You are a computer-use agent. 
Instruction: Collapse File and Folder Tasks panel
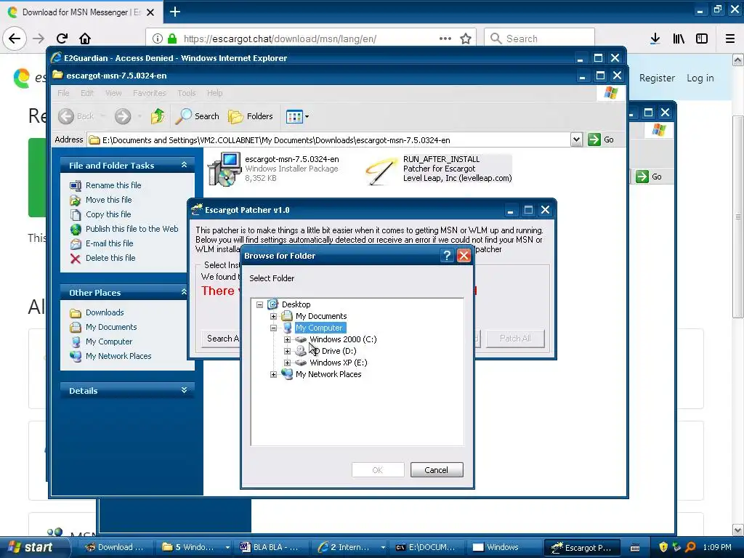(x=184, y=165)
